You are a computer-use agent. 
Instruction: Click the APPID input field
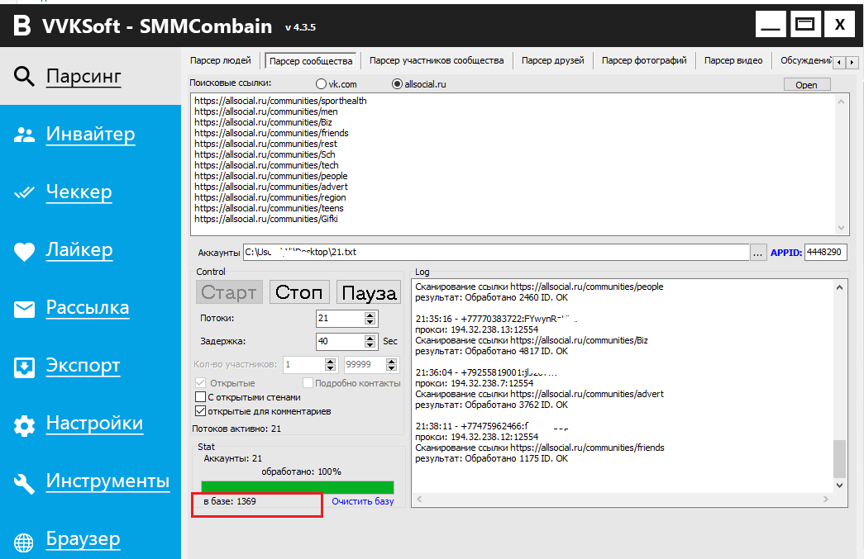click(825, 252)
